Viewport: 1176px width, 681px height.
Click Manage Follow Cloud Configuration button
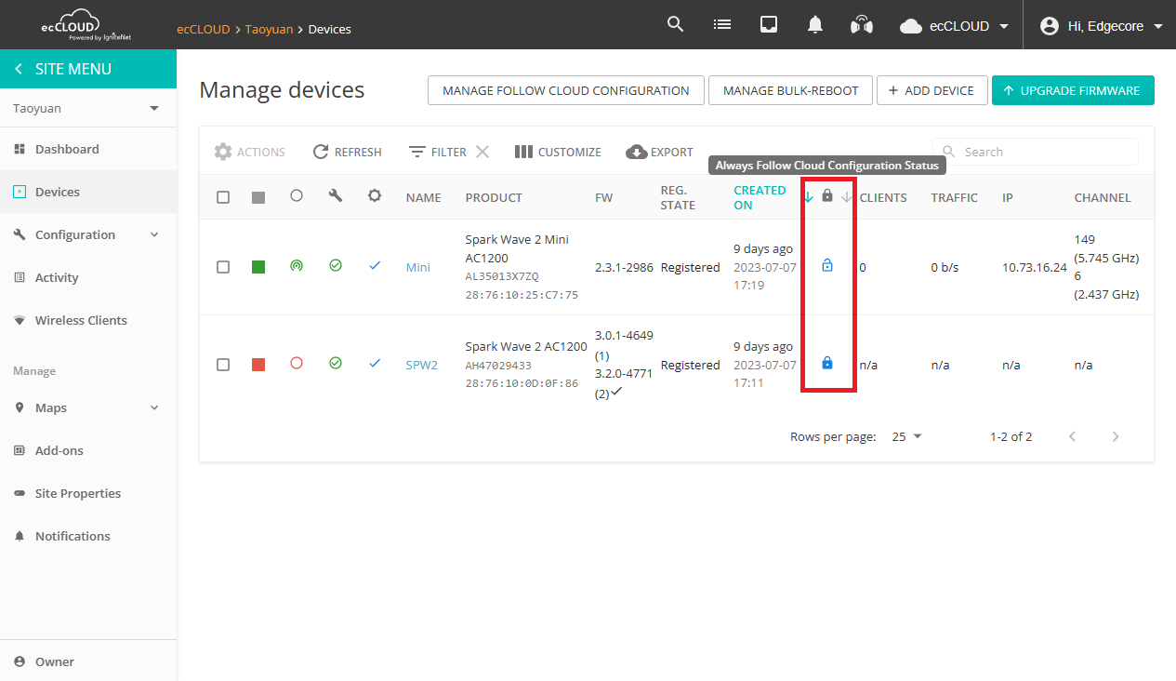click(566, 90)
